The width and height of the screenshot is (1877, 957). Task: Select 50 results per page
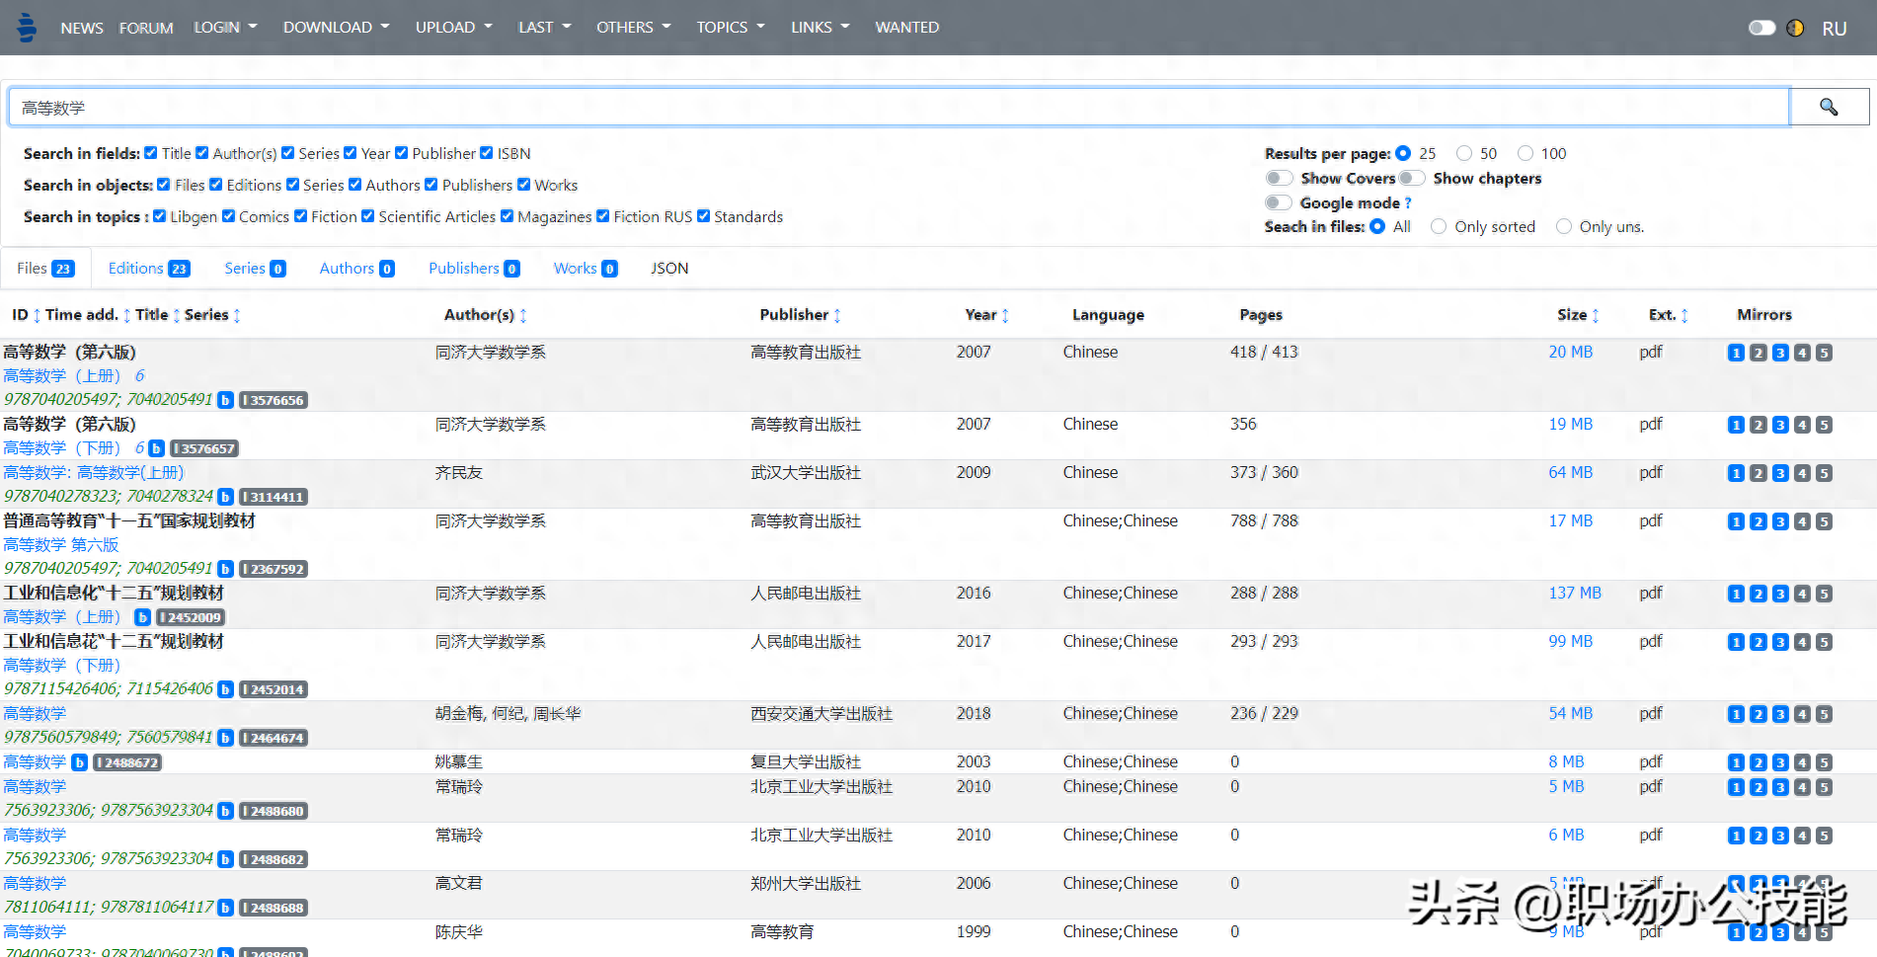[x=1464, y=153]
